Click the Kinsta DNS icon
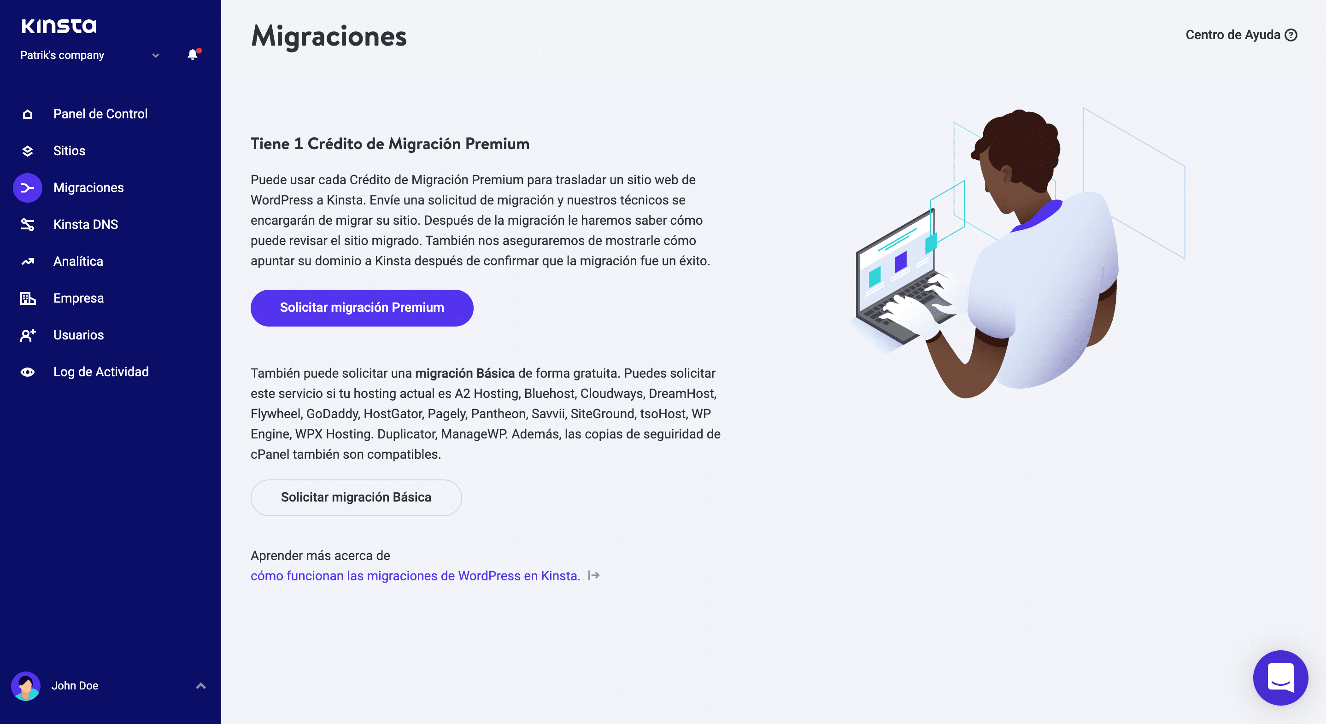This screenshot has width=1326, height=724. click(26, 224)
